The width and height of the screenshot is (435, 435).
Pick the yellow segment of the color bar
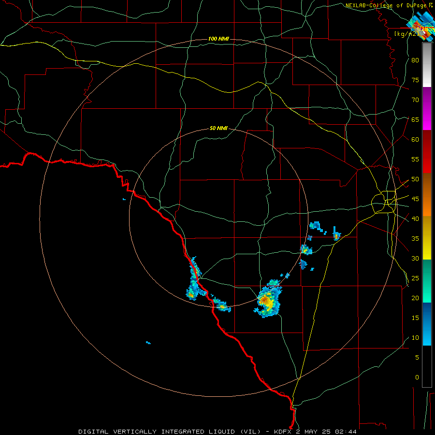pyautogui.click(x=427, y=238)
